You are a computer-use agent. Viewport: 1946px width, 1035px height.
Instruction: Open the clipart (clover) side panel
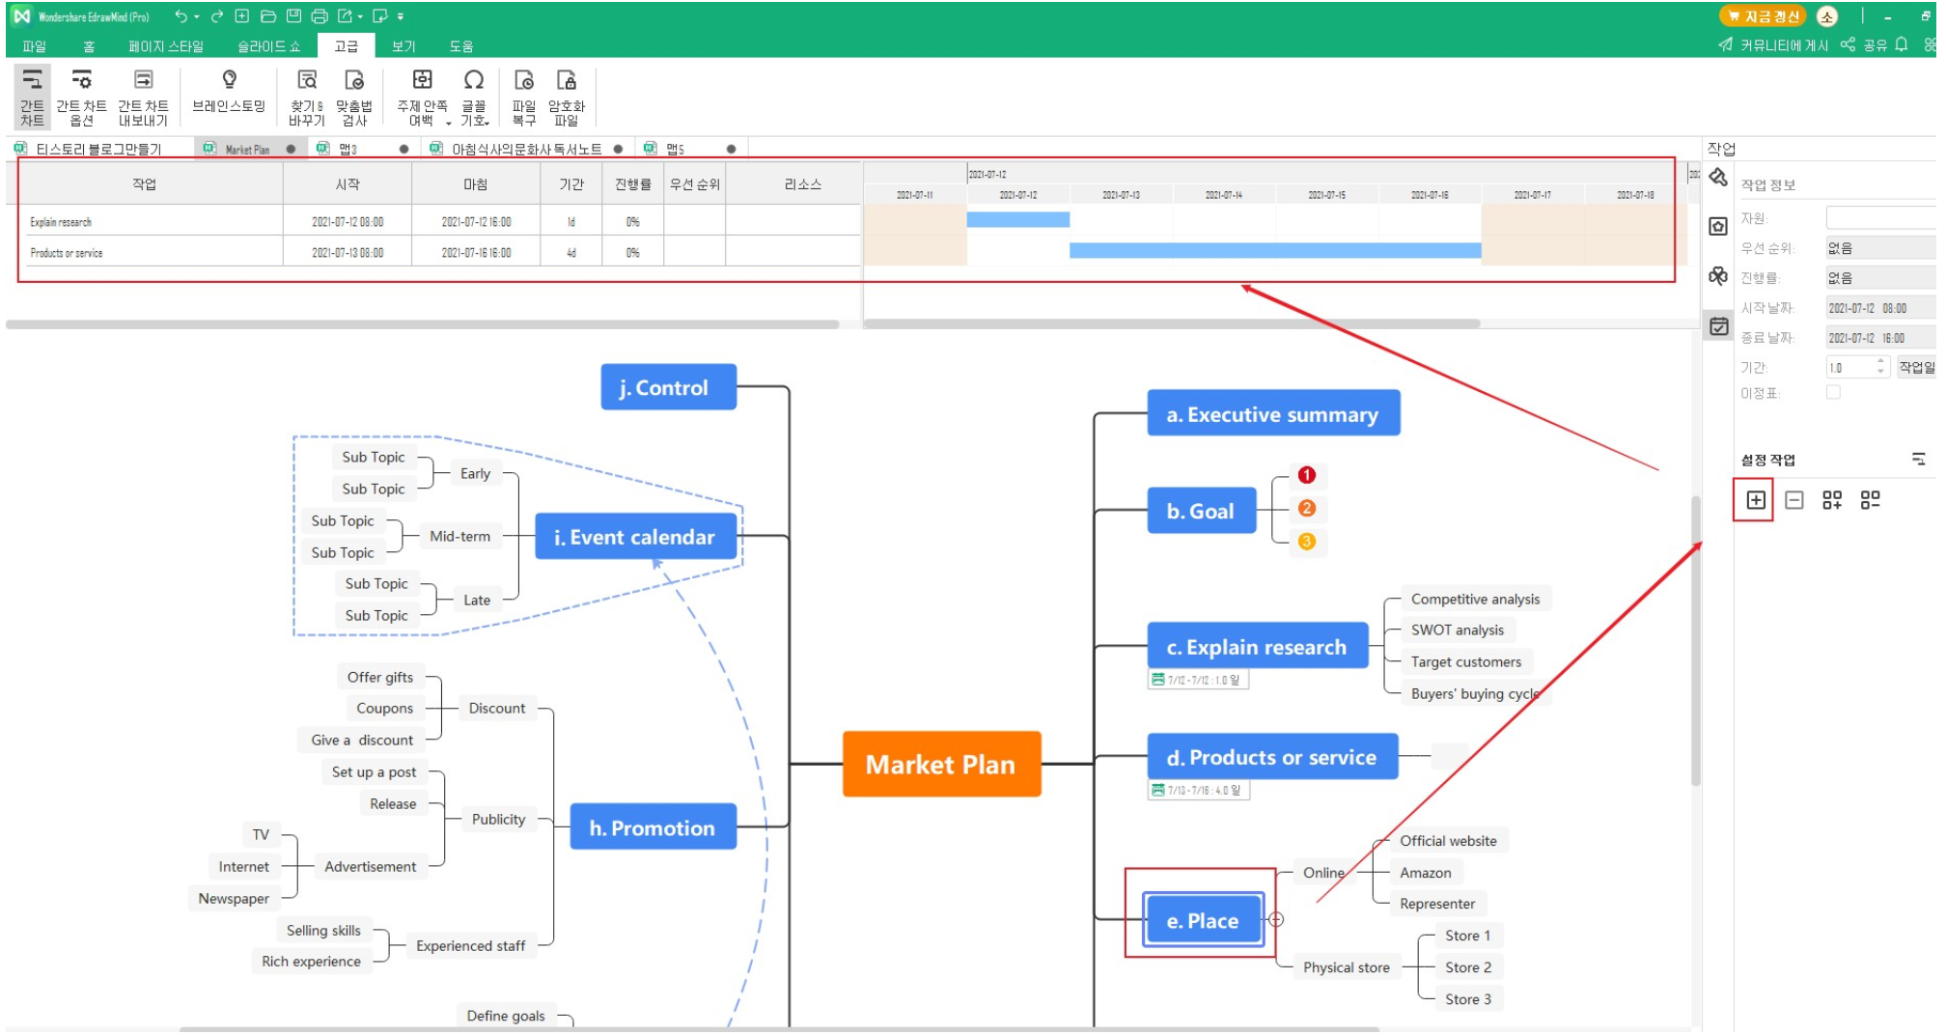(1718, 276)
